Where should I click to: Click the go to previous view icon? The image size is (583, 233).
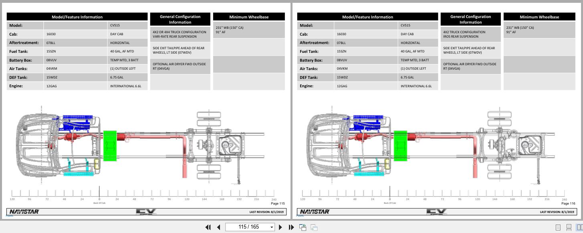pyautogui.click(x=303, y=227)
